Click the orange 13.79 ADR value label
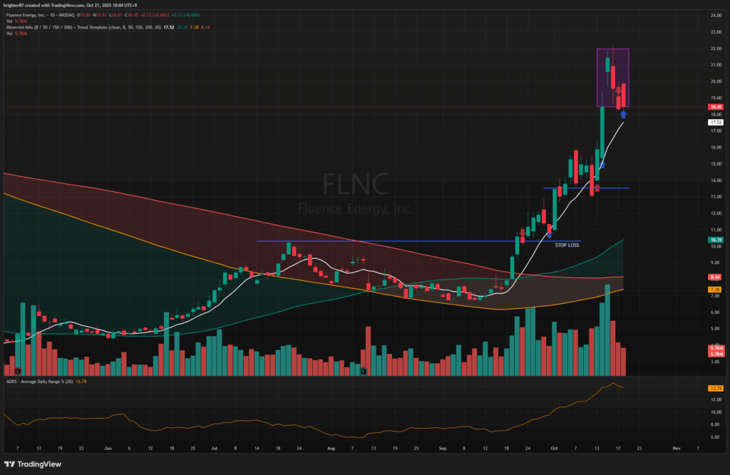The height and width of the screenshot is (475, 730). 715,388
